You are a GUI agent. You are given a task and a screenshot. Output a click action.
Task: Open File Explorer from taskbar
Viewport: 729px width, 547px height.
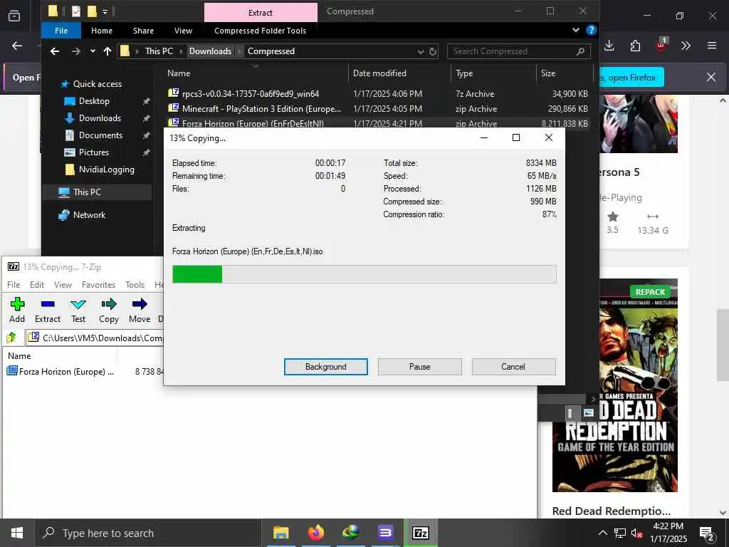pos(280,533)
